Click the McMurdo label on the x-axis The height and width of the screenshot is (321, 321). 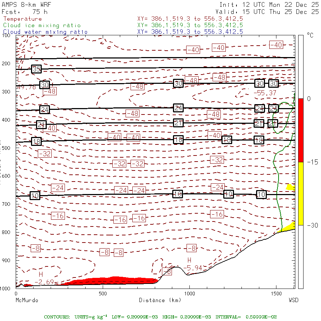coord(27,300)
